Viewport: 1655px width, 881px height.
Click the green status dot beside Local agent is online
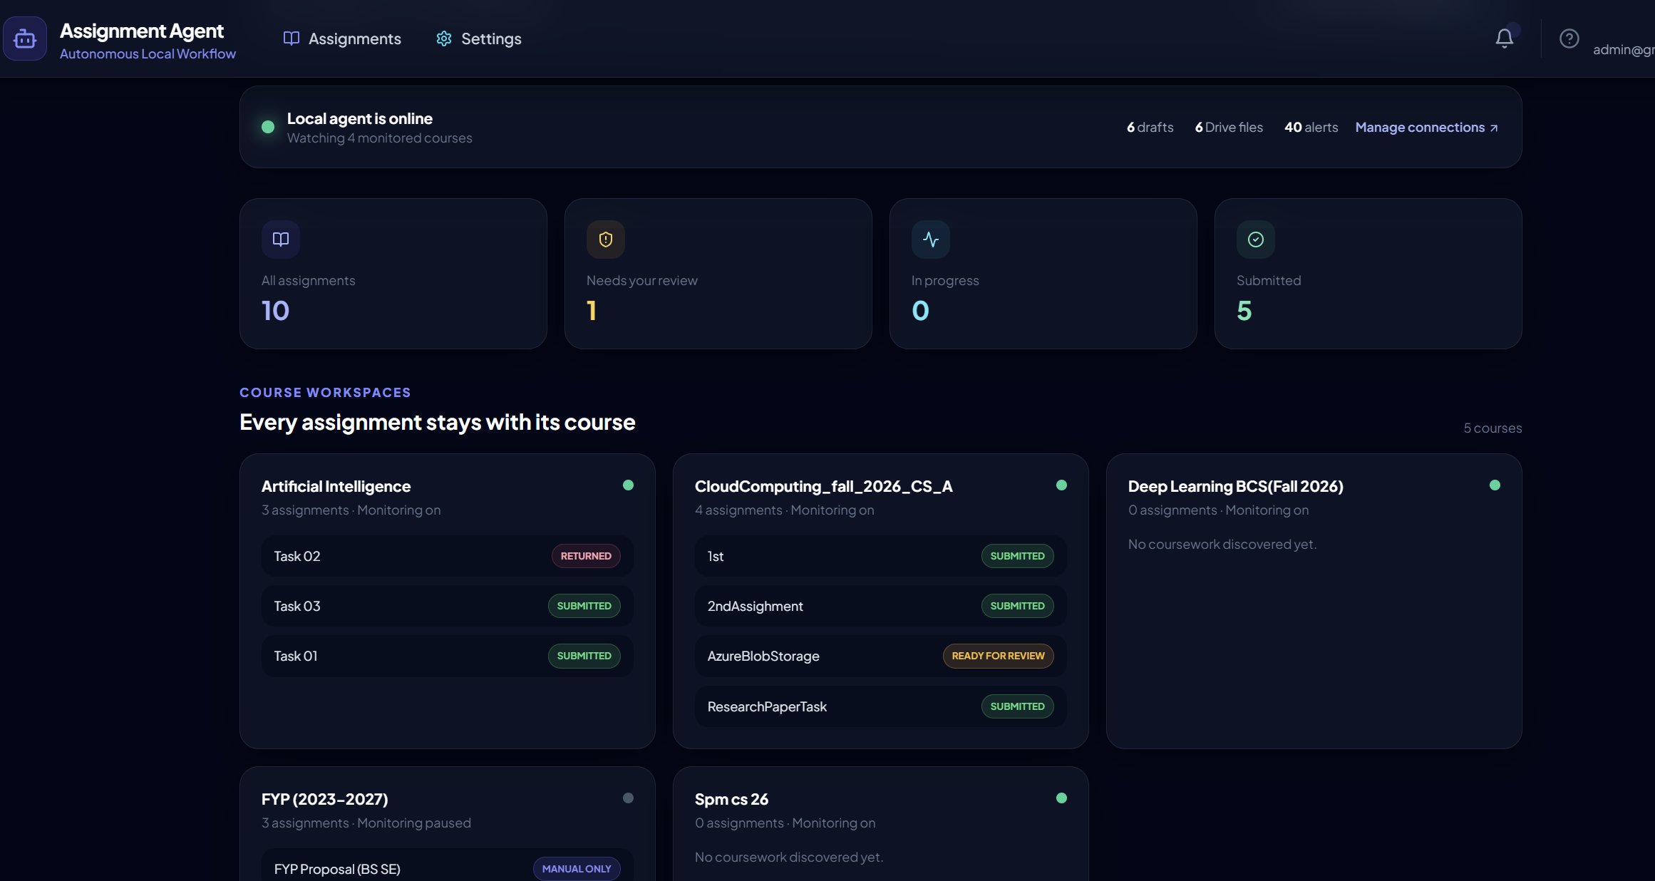(268, 127)
